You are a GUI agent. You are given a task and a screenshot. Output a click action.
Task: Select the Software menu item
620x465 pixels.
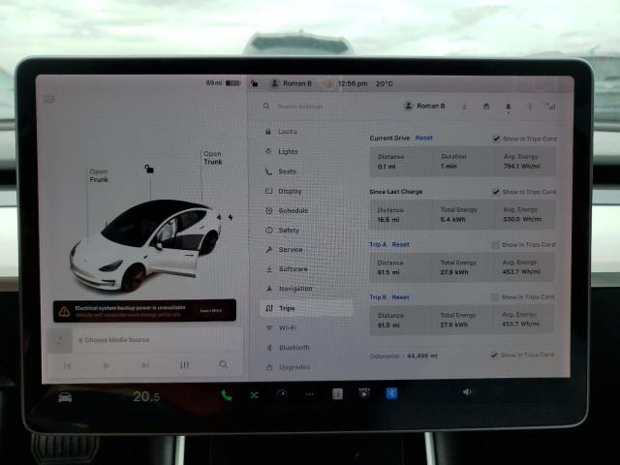[293, 268]
